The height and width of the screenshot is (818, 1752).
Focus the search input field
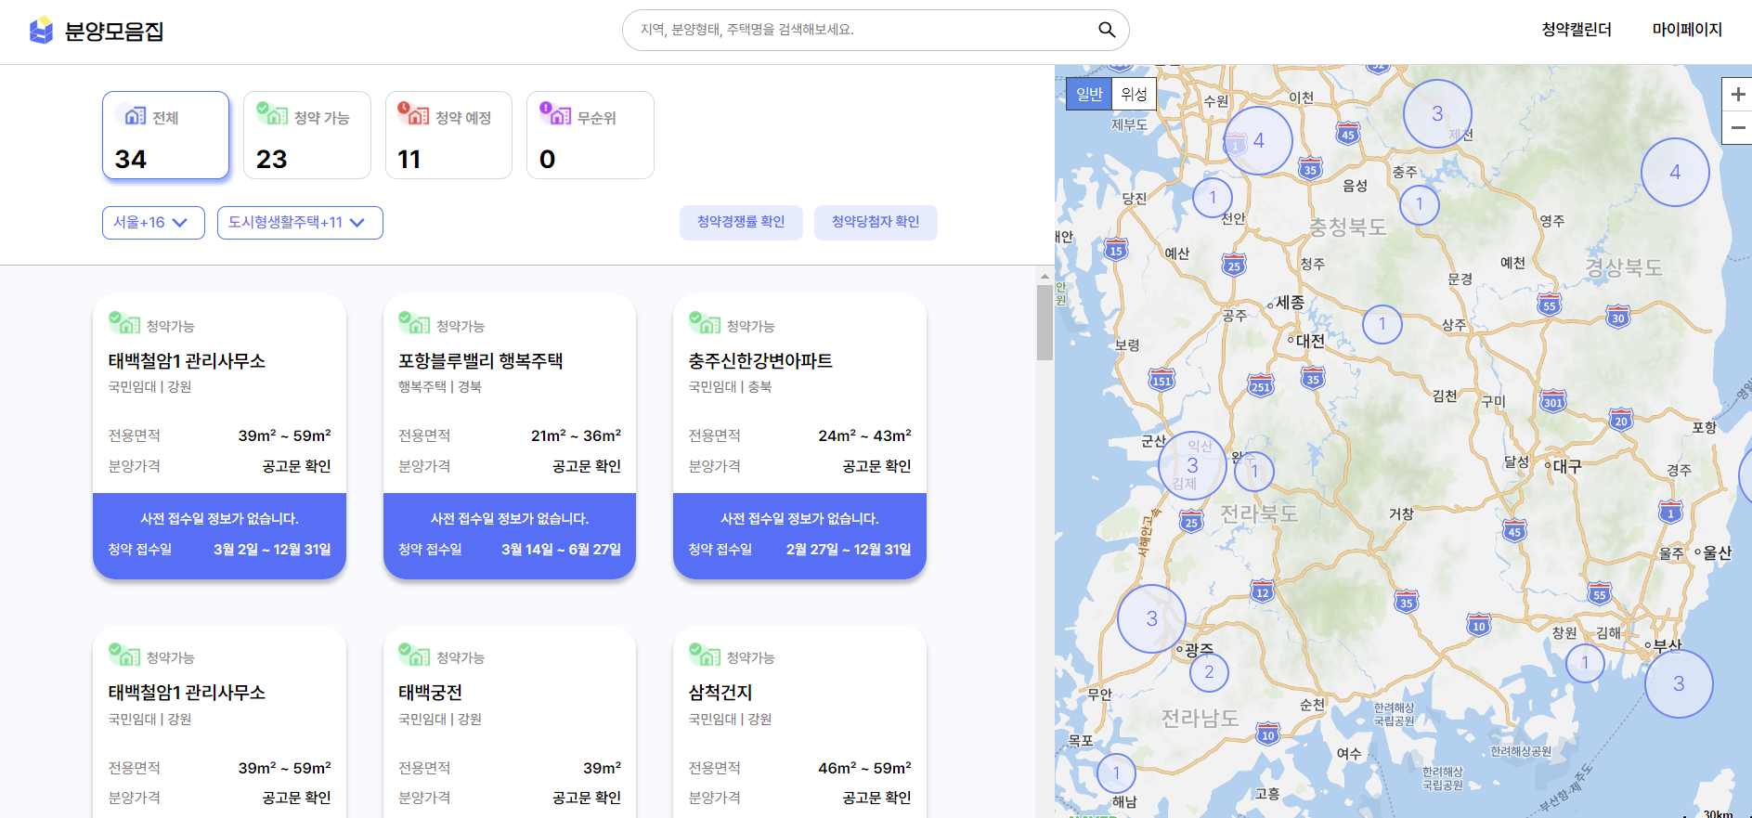tap(863, 30)
